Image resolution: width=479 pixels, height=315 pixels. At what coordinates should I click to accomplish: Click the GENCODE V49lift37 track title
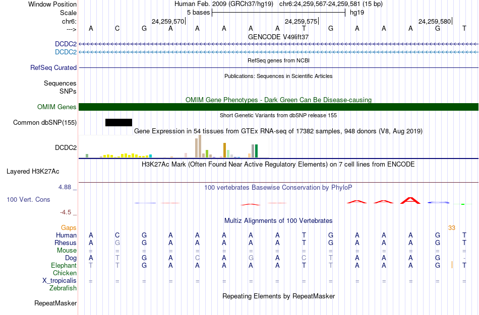point(278,37)
